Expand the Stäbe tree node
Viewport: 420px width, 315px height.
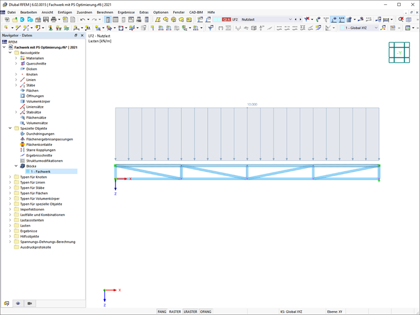(16, 85)
